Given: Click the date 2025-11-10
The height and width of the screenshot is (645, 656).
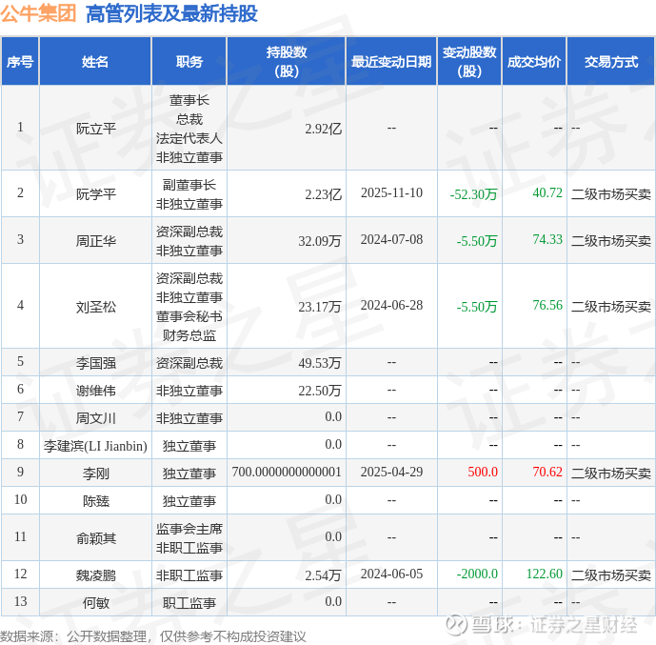Looking at the screenshot, I should 391,193.
